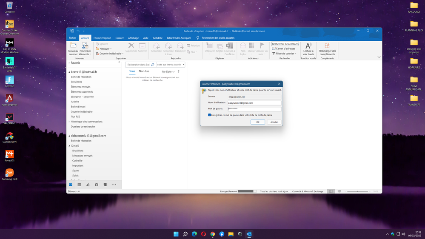Viewport: 425px width, 239px height.
Task: Click OK in the Courrier Internet dialog
Action: 257,122
